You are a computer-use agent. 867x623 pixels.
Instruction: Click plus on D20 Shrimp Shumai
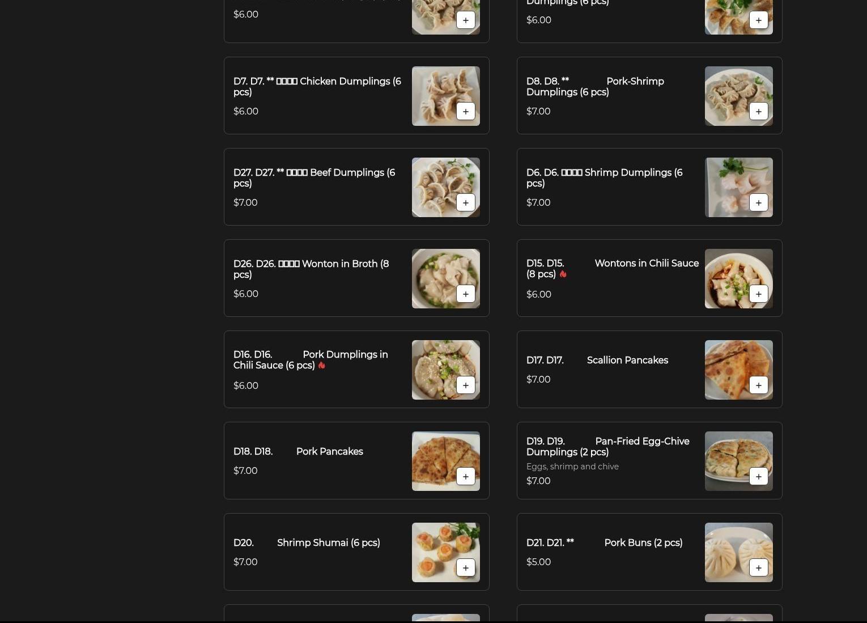tap(466, 567)
